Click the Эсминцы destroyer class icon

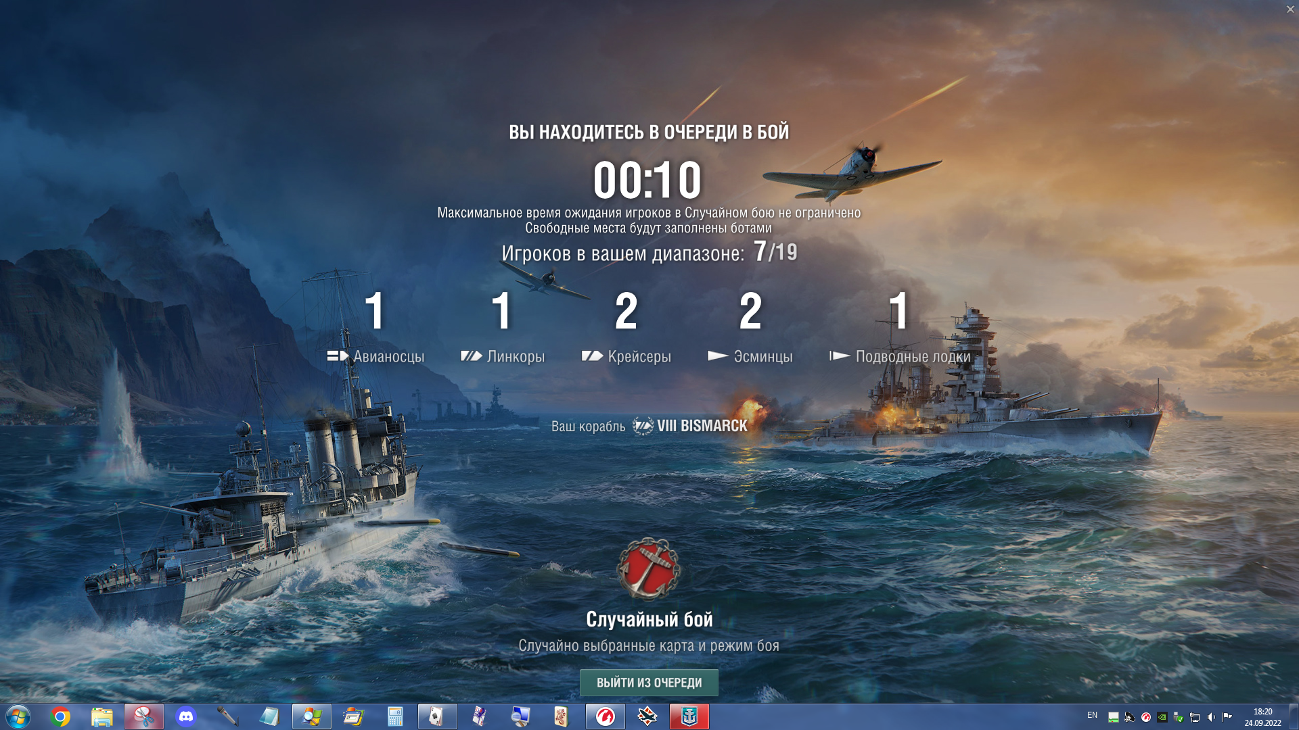tap(718, 356)
